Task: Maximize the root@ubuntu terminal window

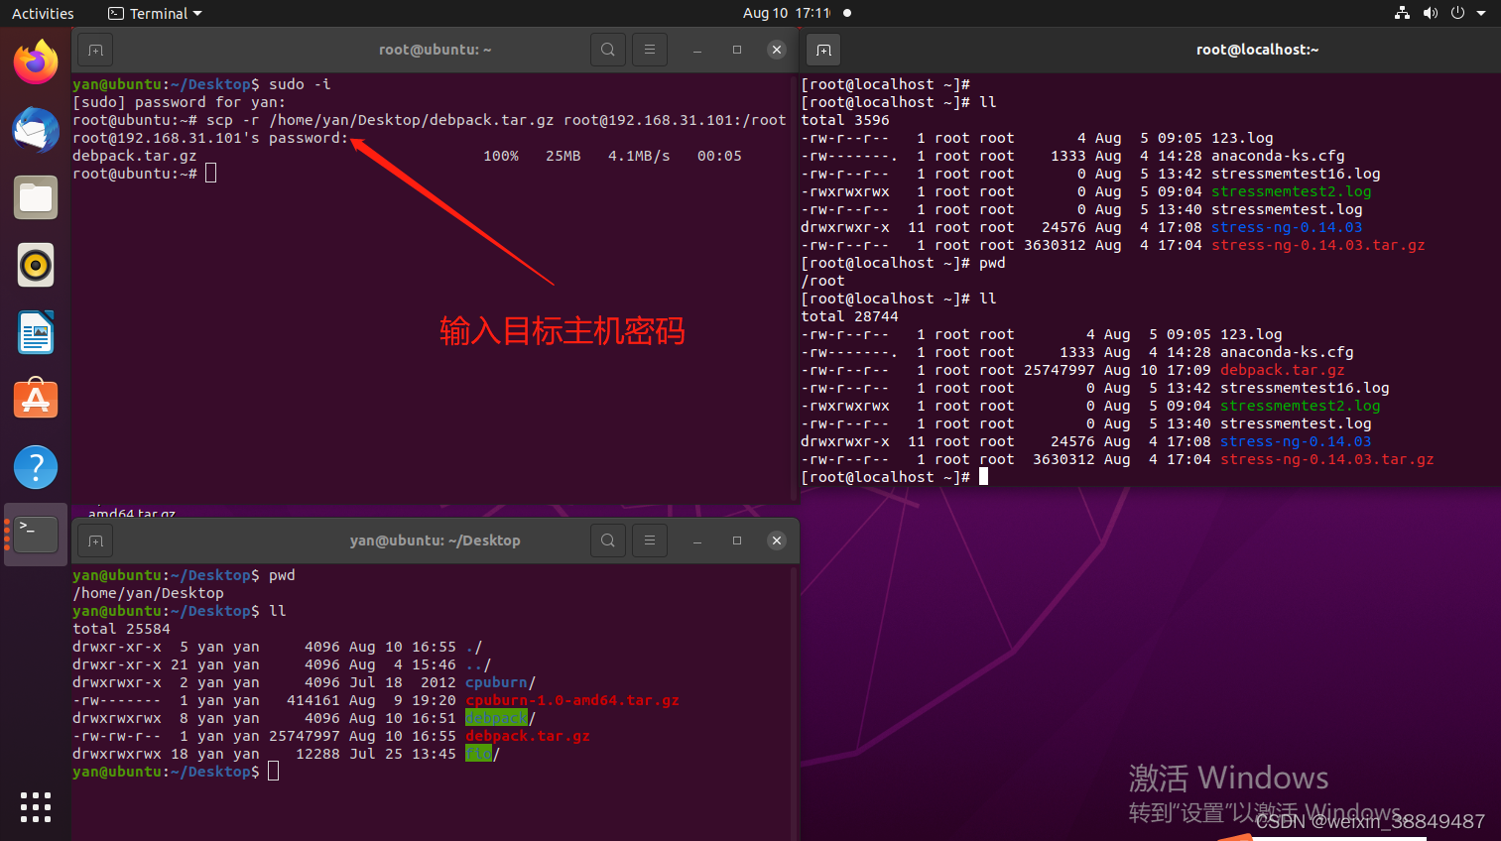Action: click(x=737, y=50)
